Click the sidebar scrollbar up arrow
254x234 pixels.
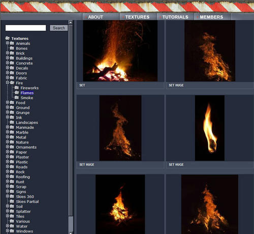71,22
